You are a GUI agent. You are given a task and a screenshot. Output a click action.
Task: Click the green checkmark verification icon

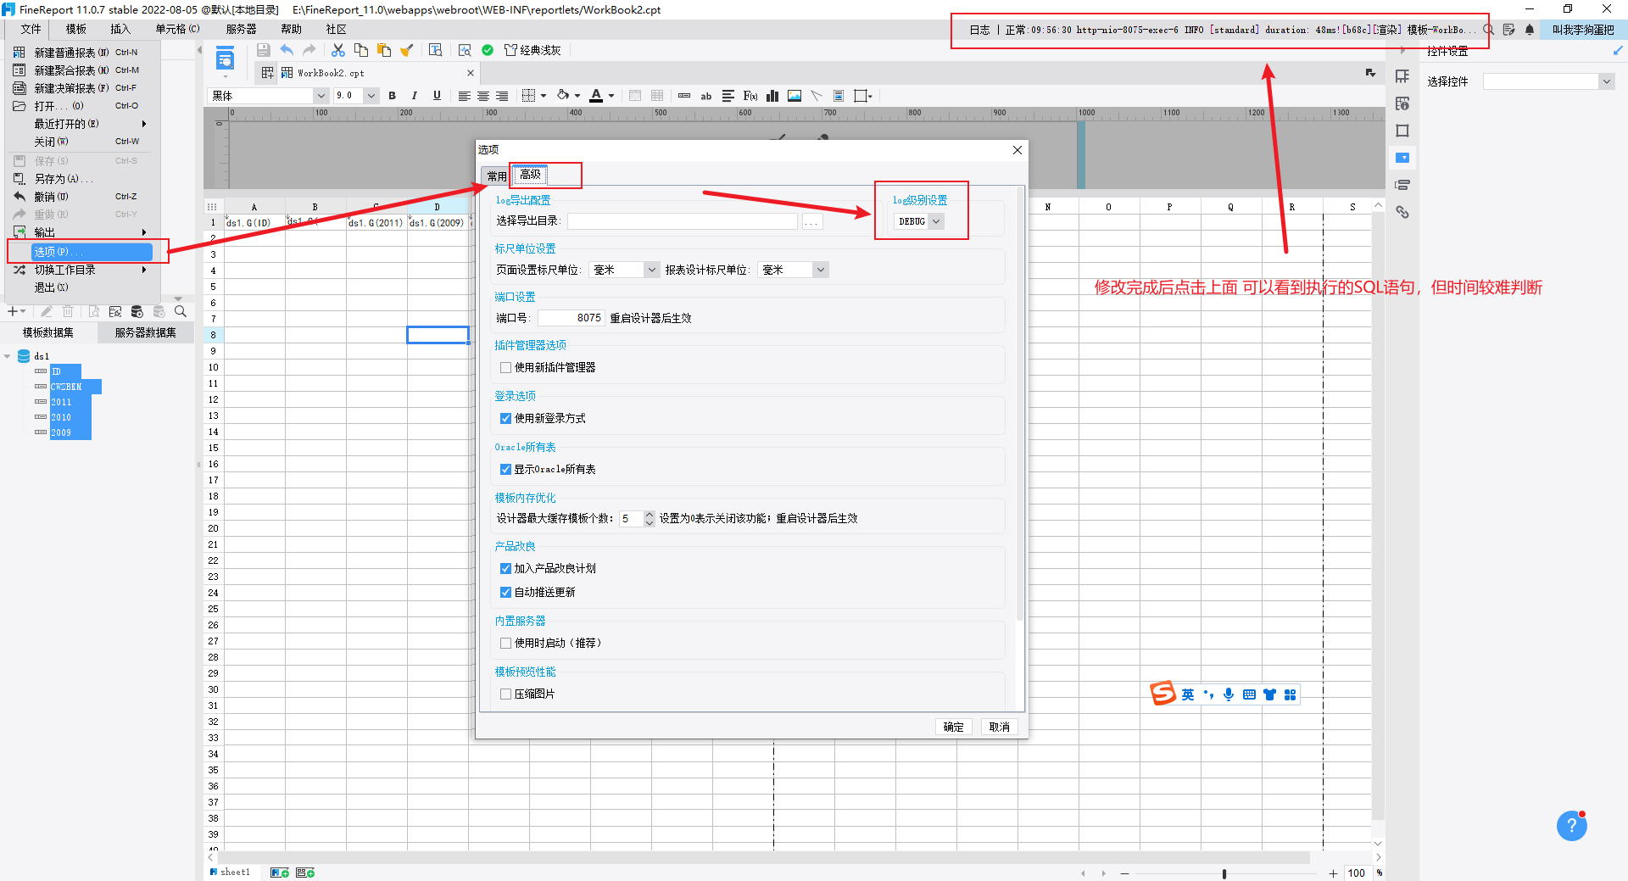pyautogui.click(x=488, y=50)
